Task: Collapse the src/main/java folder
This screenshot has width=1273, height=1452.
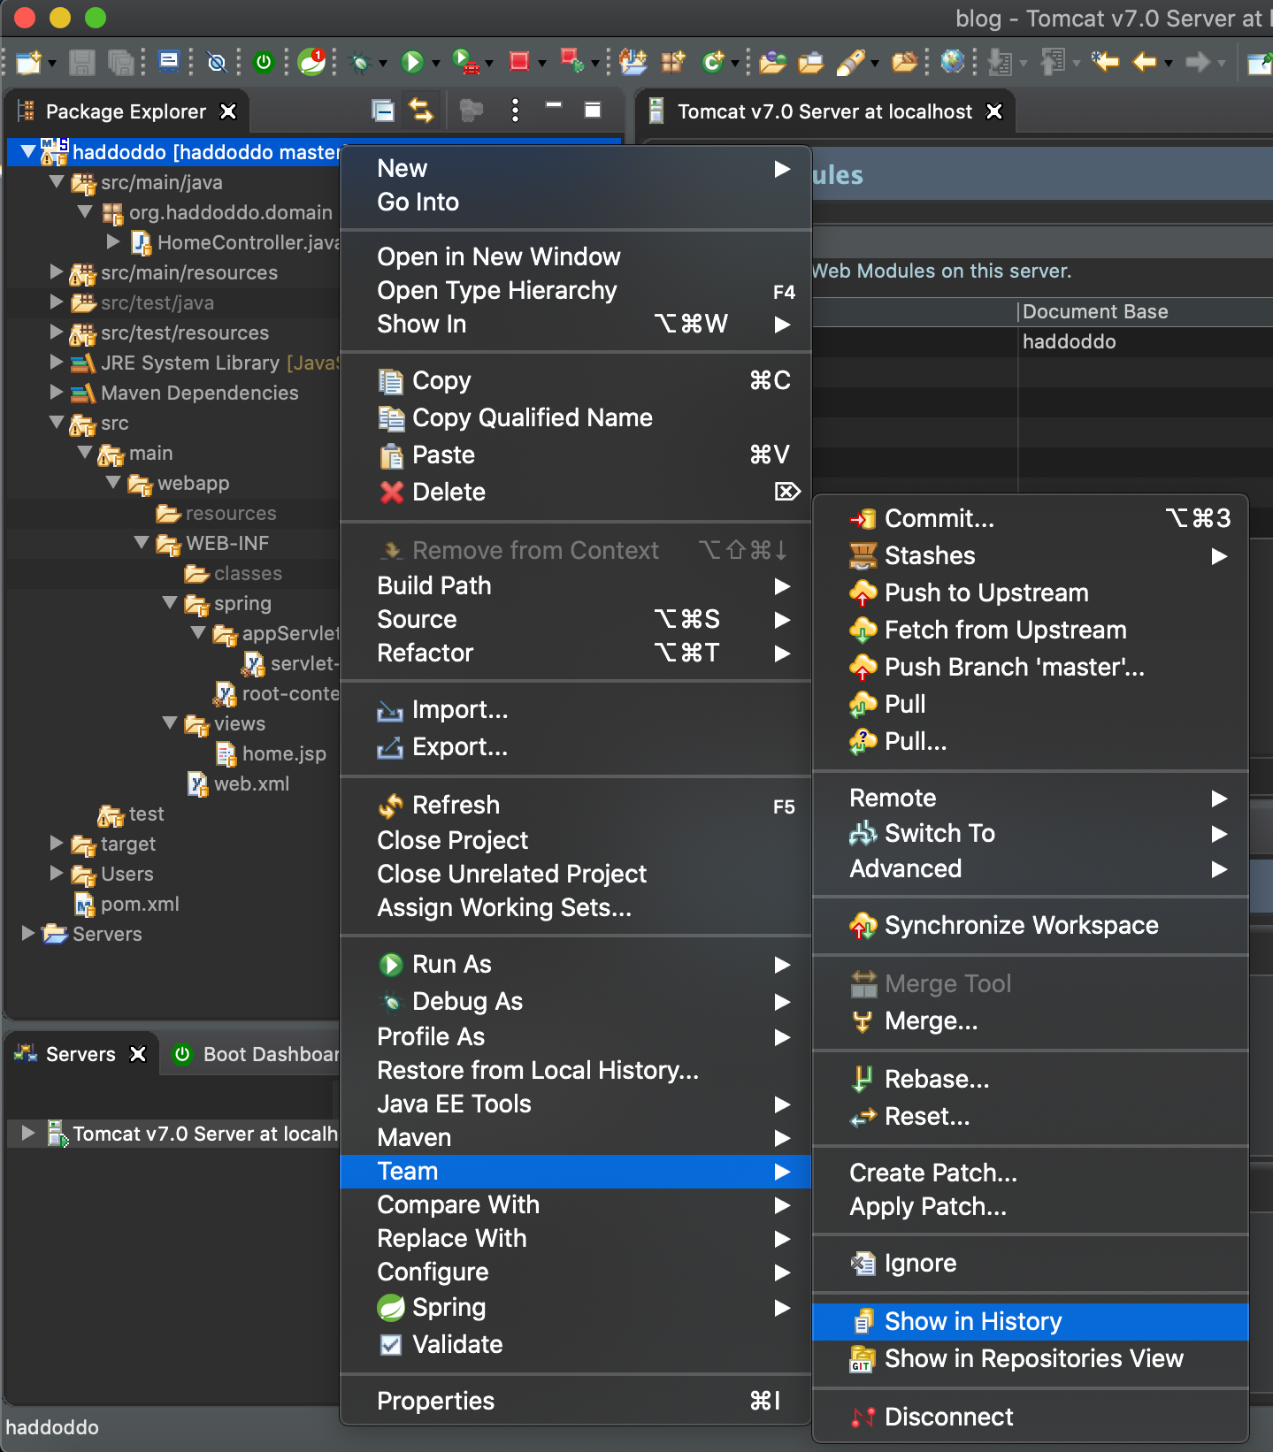Action: [57, 182]
